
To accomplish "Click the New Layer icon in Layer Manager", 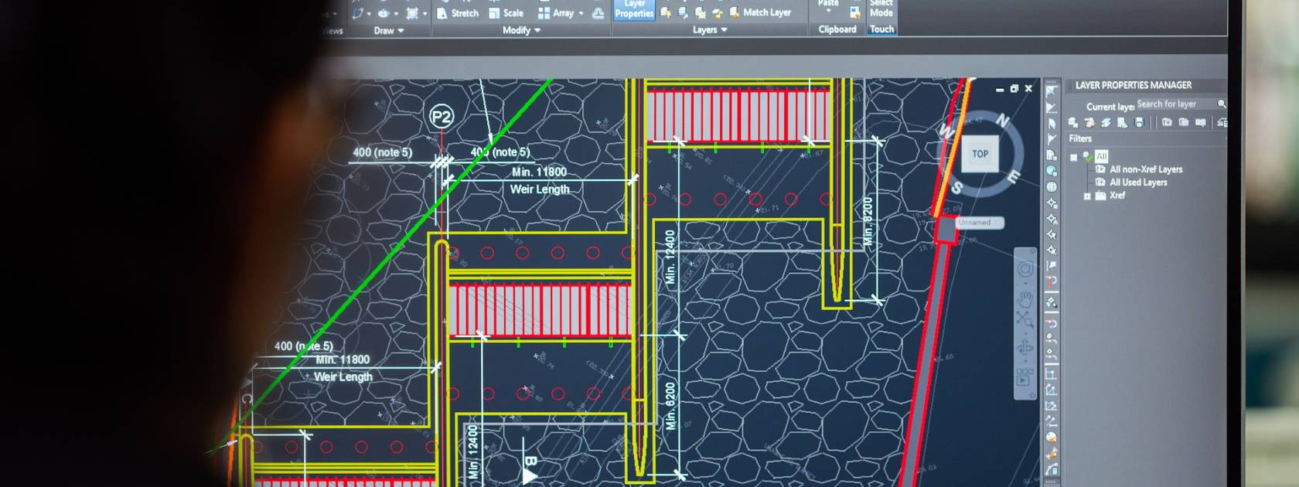I will click(1072, 122).
